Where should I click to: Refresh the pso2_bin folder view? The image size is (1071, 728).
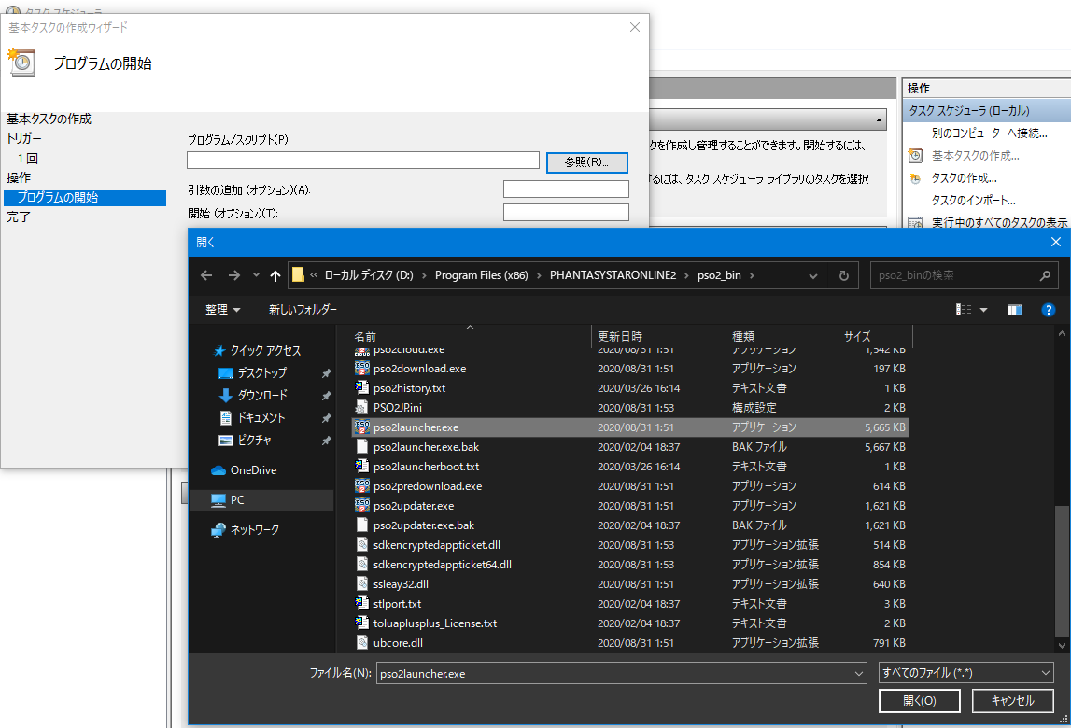click(843, 275)
